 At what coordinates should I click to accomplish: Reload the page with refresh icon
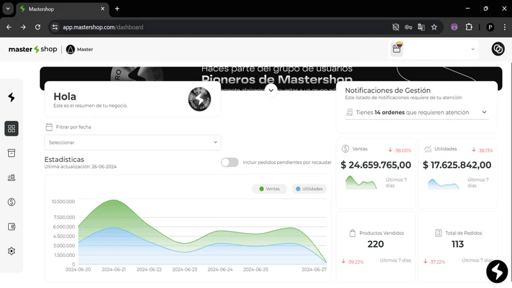[x=38, y=27]
